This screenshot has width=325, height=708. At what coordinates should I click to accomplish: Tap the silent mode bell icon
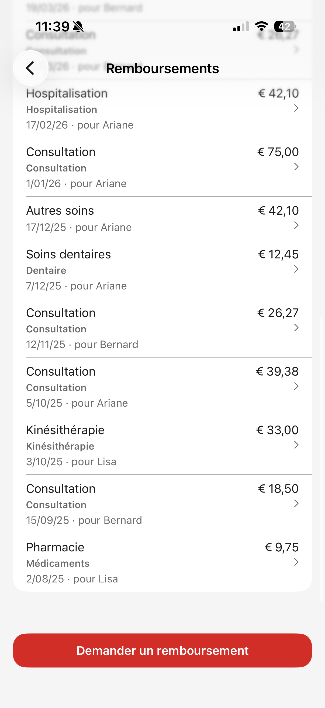[x=78, y=27]
